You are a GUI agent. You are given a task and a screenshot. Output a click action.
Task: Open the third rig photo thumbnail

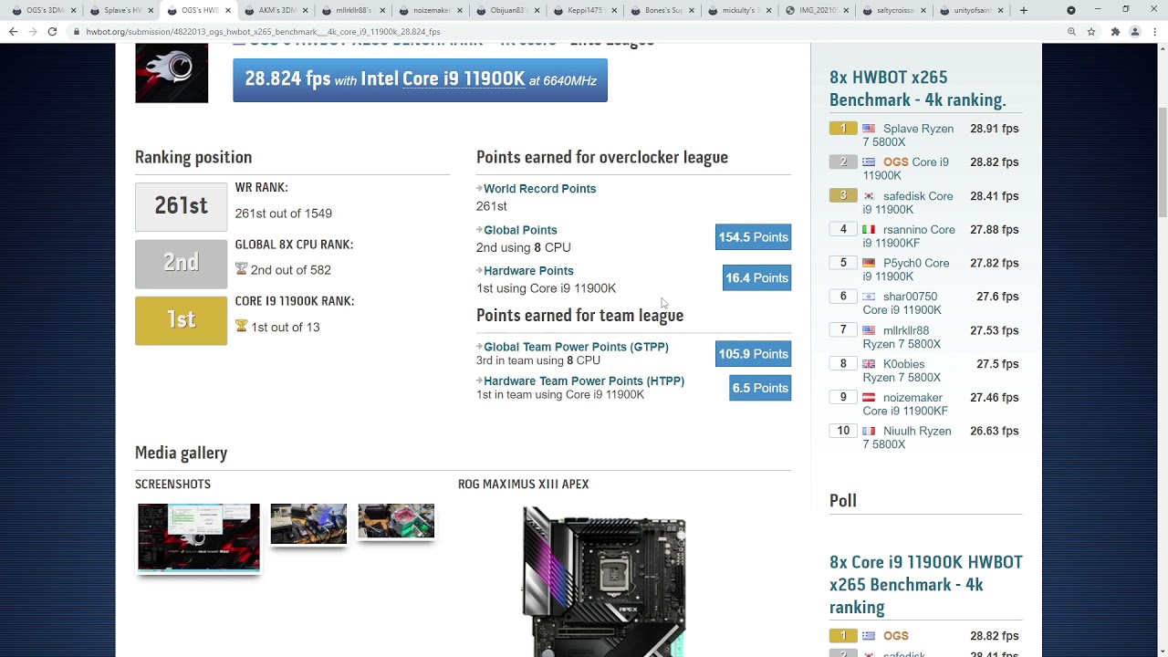pyautogui.click(x=396, y=521)
